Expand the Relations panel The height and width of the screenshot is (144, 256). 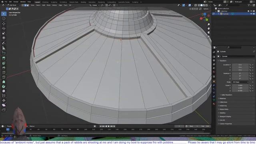click(x=222, y=98)
